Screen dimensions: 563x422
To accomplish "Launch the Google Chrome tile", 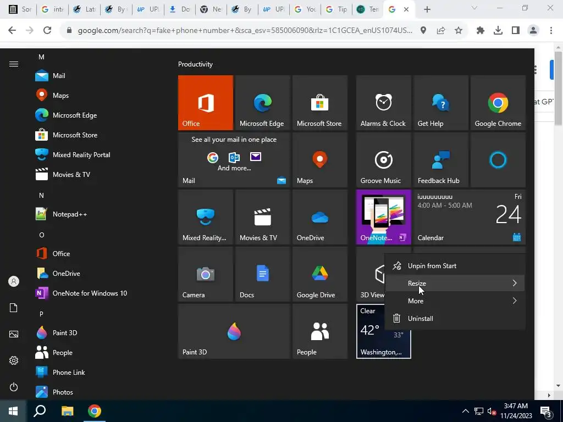I will 498,103.
